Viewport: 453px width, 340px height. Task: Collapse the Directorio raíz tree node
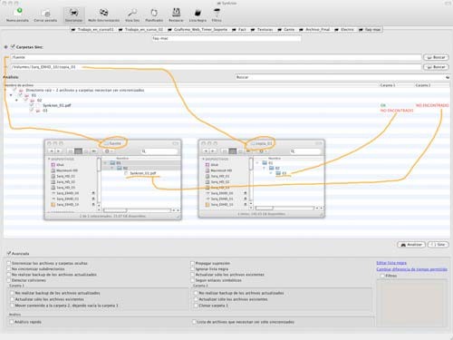[x=5, y=90]
